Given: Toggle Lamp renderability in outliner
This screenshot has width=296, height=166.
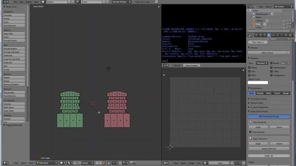Looking at the screenshot, I should [x=290, y=28].
